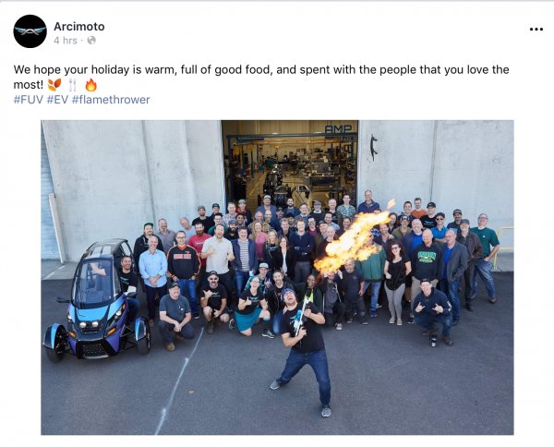Open the Arcimoto profile picture
This screenshot has width=554, height=447.
30,31
